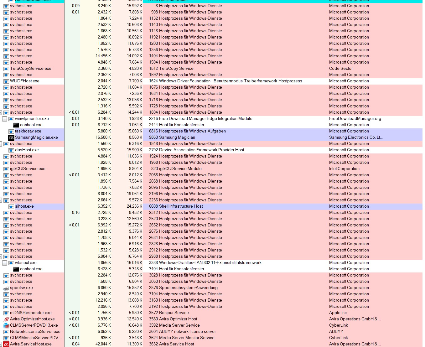
Task: Click the Avira.OptimizerHost.exe icon
Action: [x=6, y=319]
